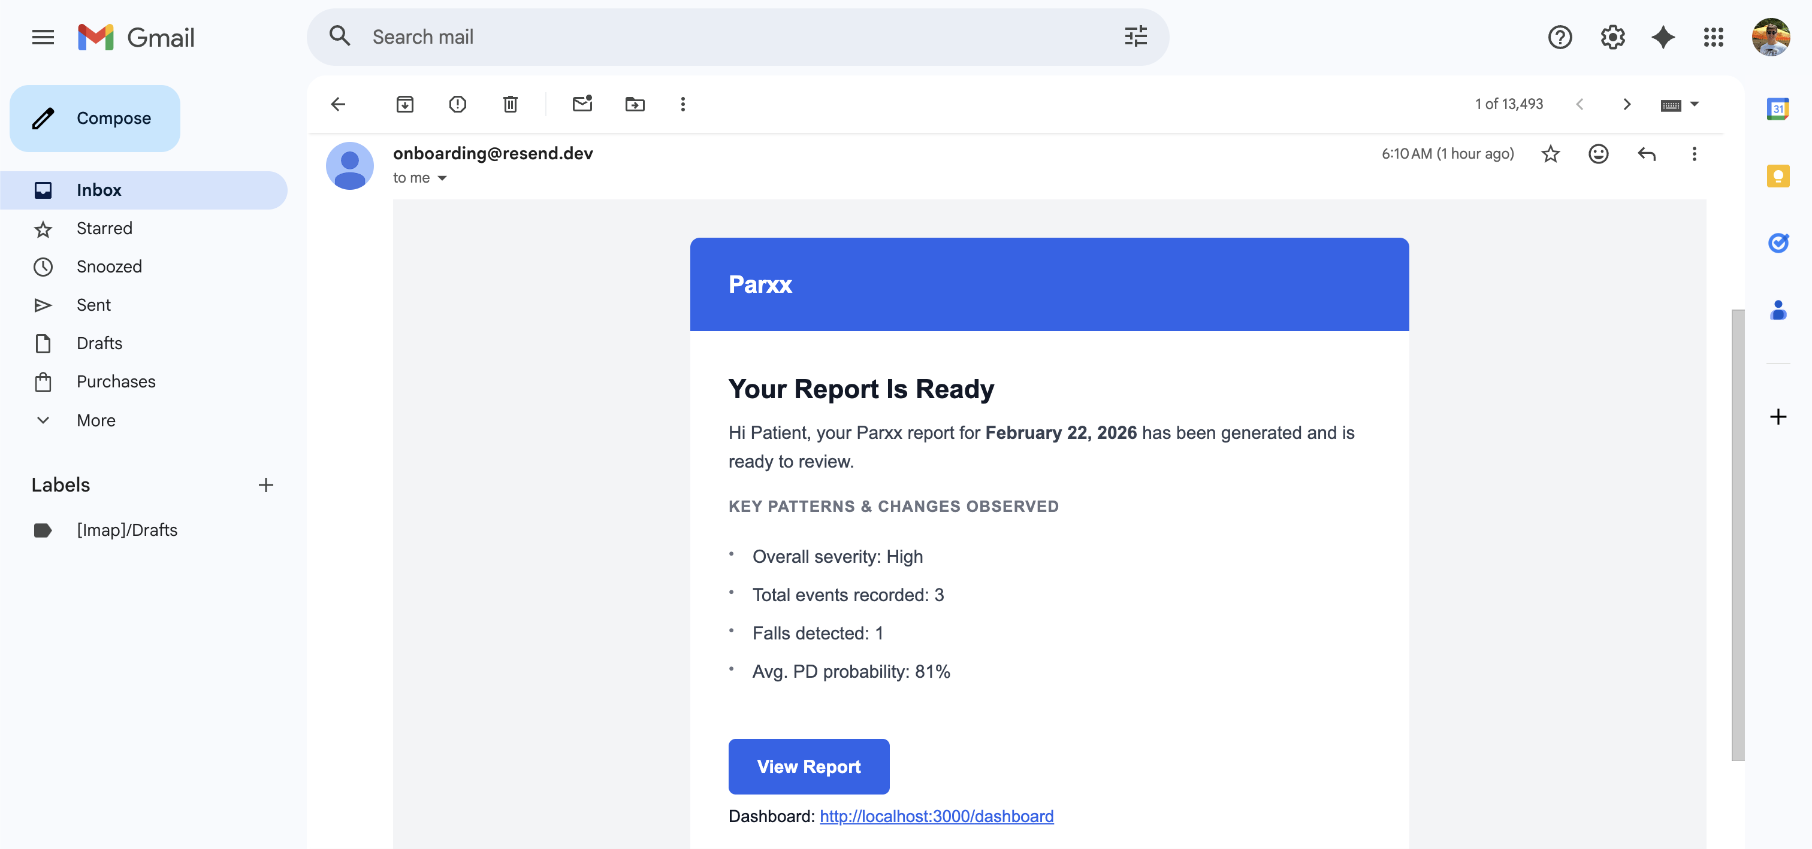Add an emoji reaction to message

[1598, 154]
